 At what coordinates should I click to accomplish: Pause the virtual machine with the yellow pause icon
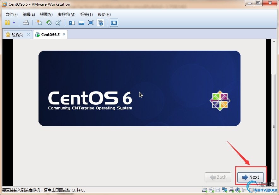(7, 23)
